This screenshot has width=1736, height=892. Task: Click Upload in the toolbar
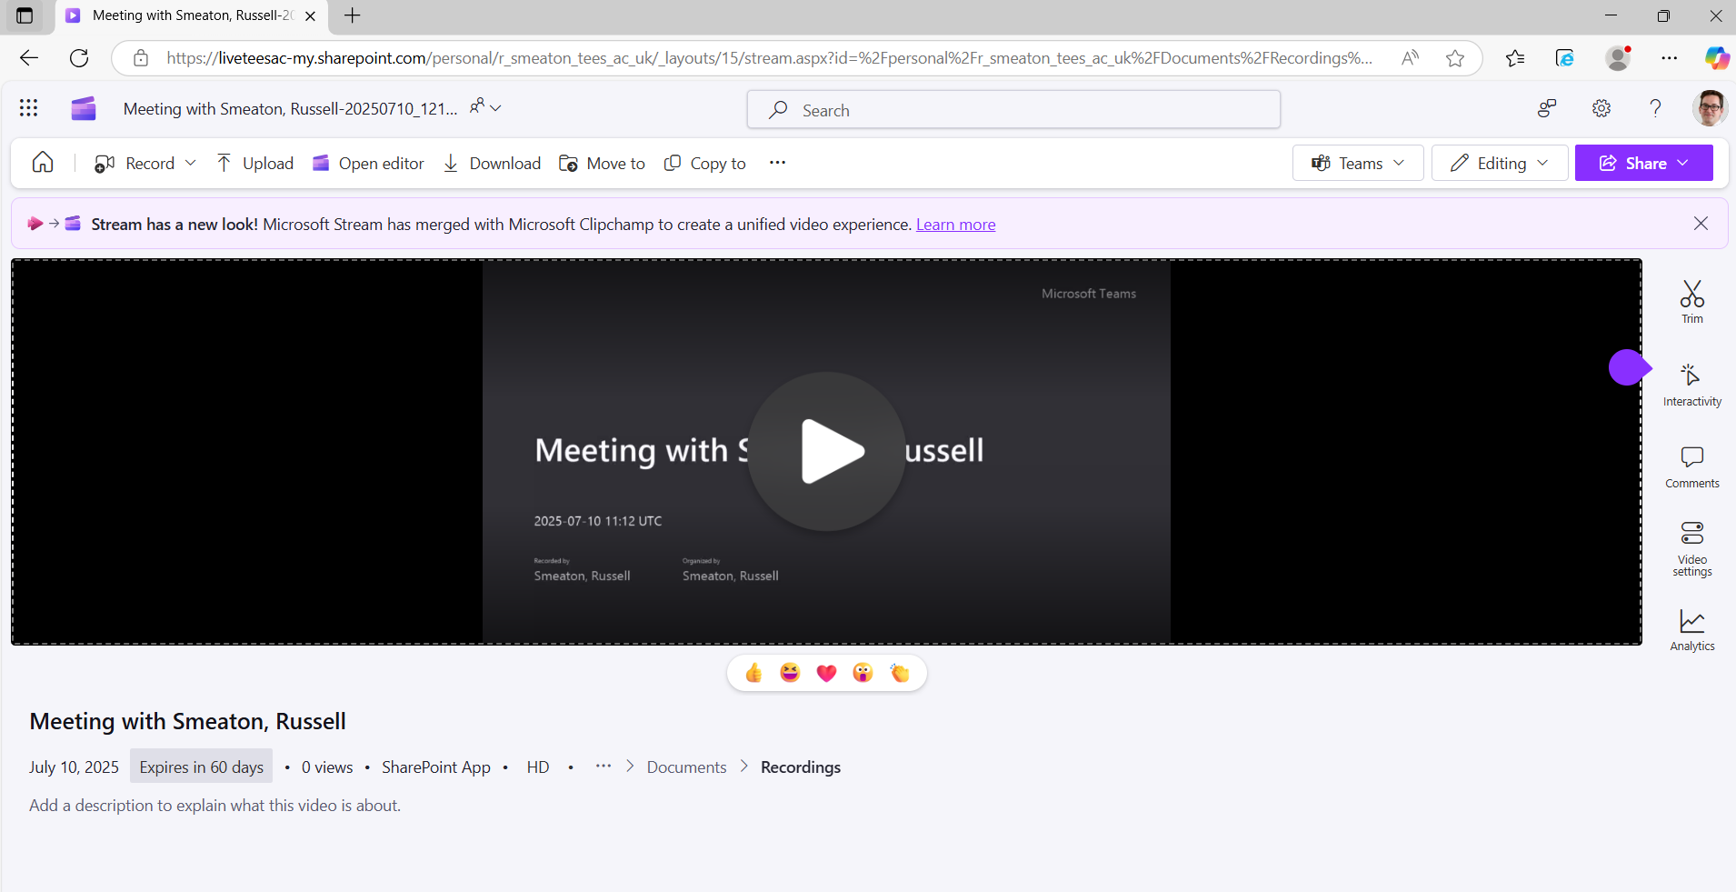click(x=254, y=164)
